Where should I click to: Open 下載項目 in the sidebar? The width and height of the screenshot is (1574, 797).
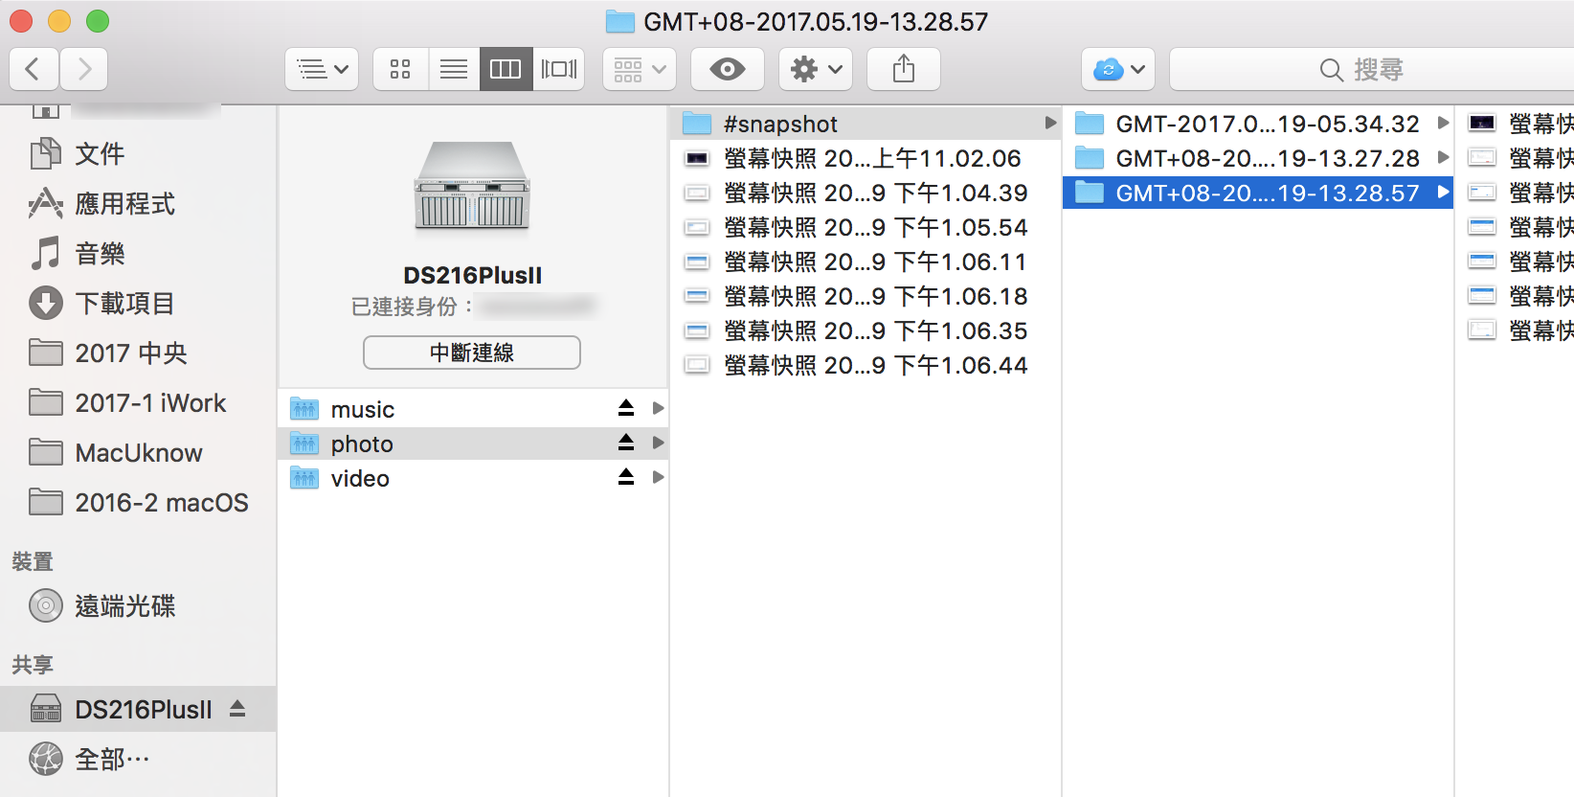click(x=124, y=304)
